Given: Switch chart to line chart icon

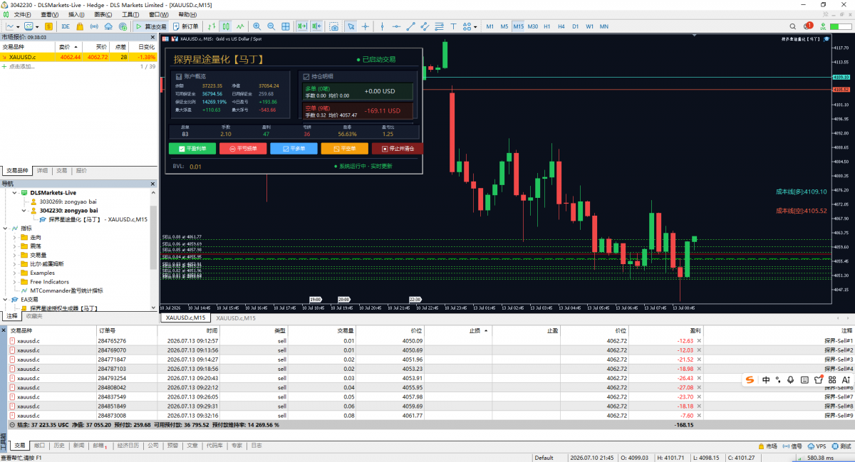Looking at the screenshot, I should [x=241, y=26].
